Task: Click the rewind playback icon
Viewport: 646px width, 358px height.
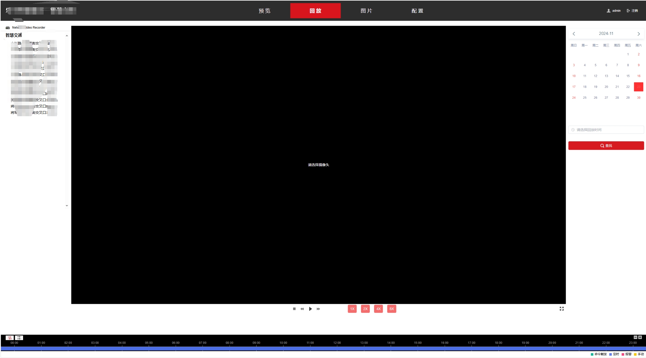Action: pyautogui.click(x=302, y=309)
